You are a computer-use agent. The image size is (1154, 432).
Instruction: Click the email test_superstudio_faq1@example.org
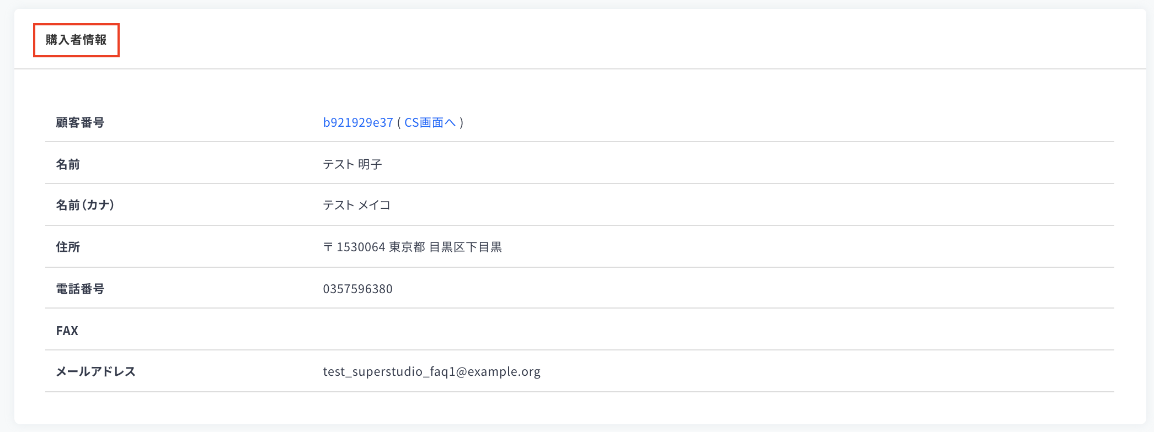tap(431, 371)
